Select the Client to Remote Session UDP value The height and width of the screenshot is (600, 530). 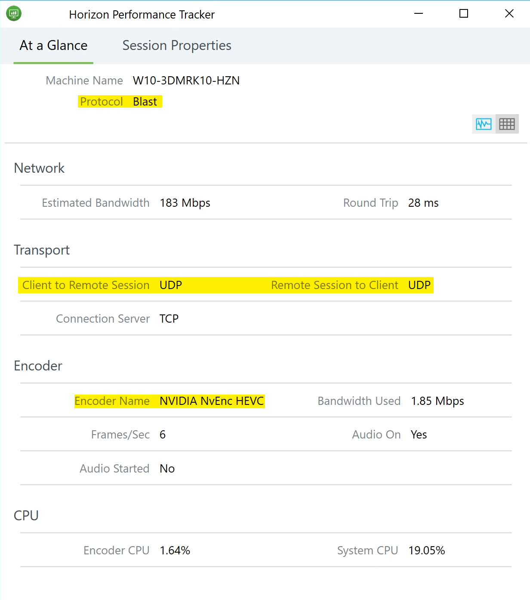click(170, 285)
